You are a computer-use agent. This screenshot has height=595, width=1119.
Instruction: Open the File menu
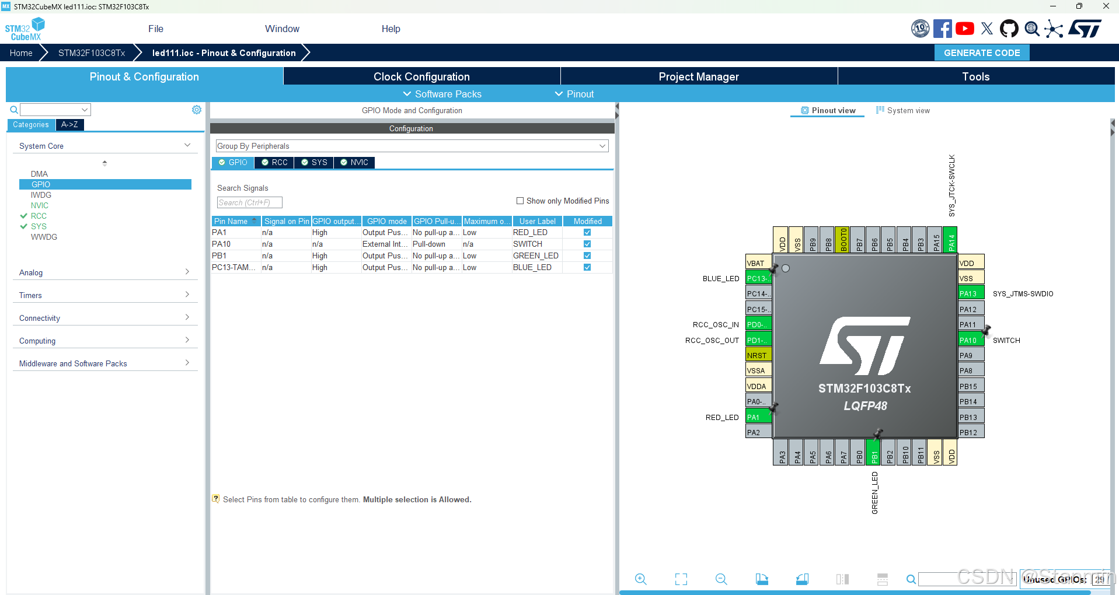(x=156, y=29)
